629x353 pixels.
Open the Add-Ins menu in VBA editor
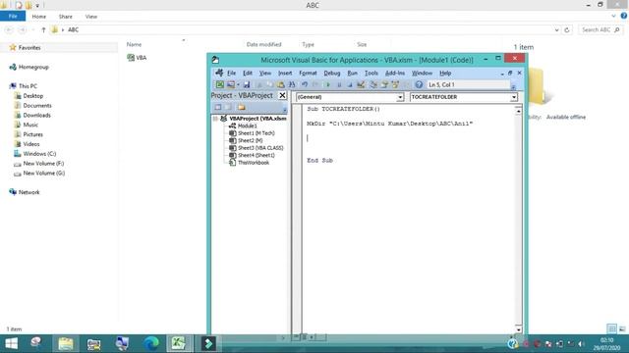click(395, 74)
